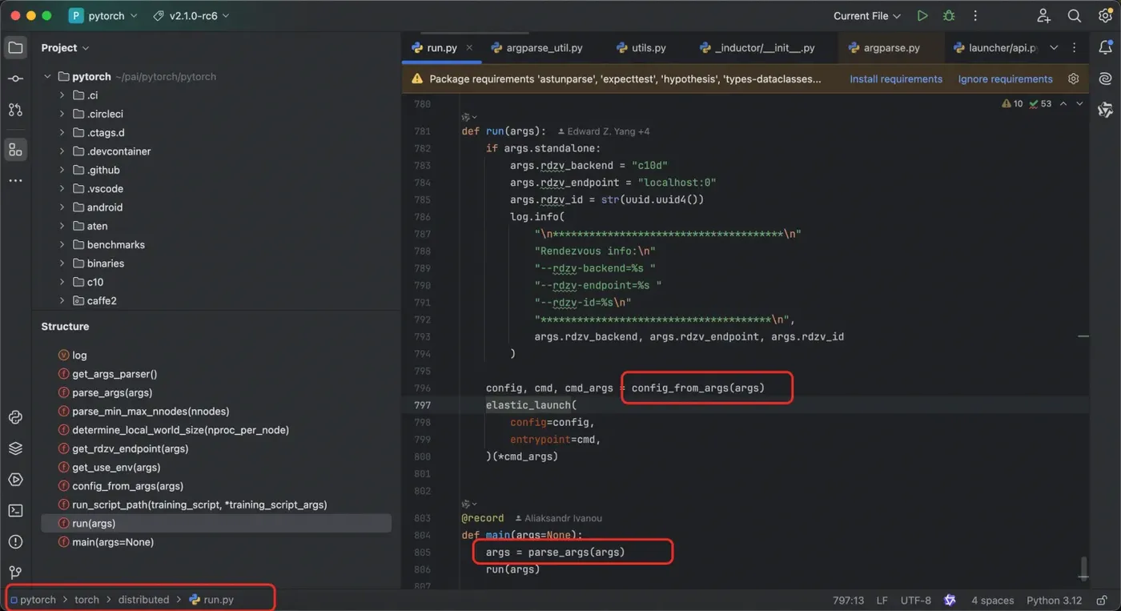Click Install requirements link
The height and width of the screenshot is (611, 1121).
(896, 79)
